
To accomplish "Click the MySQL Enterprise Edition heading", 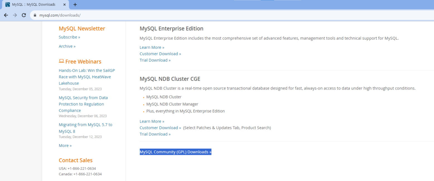I will (171, 28).
